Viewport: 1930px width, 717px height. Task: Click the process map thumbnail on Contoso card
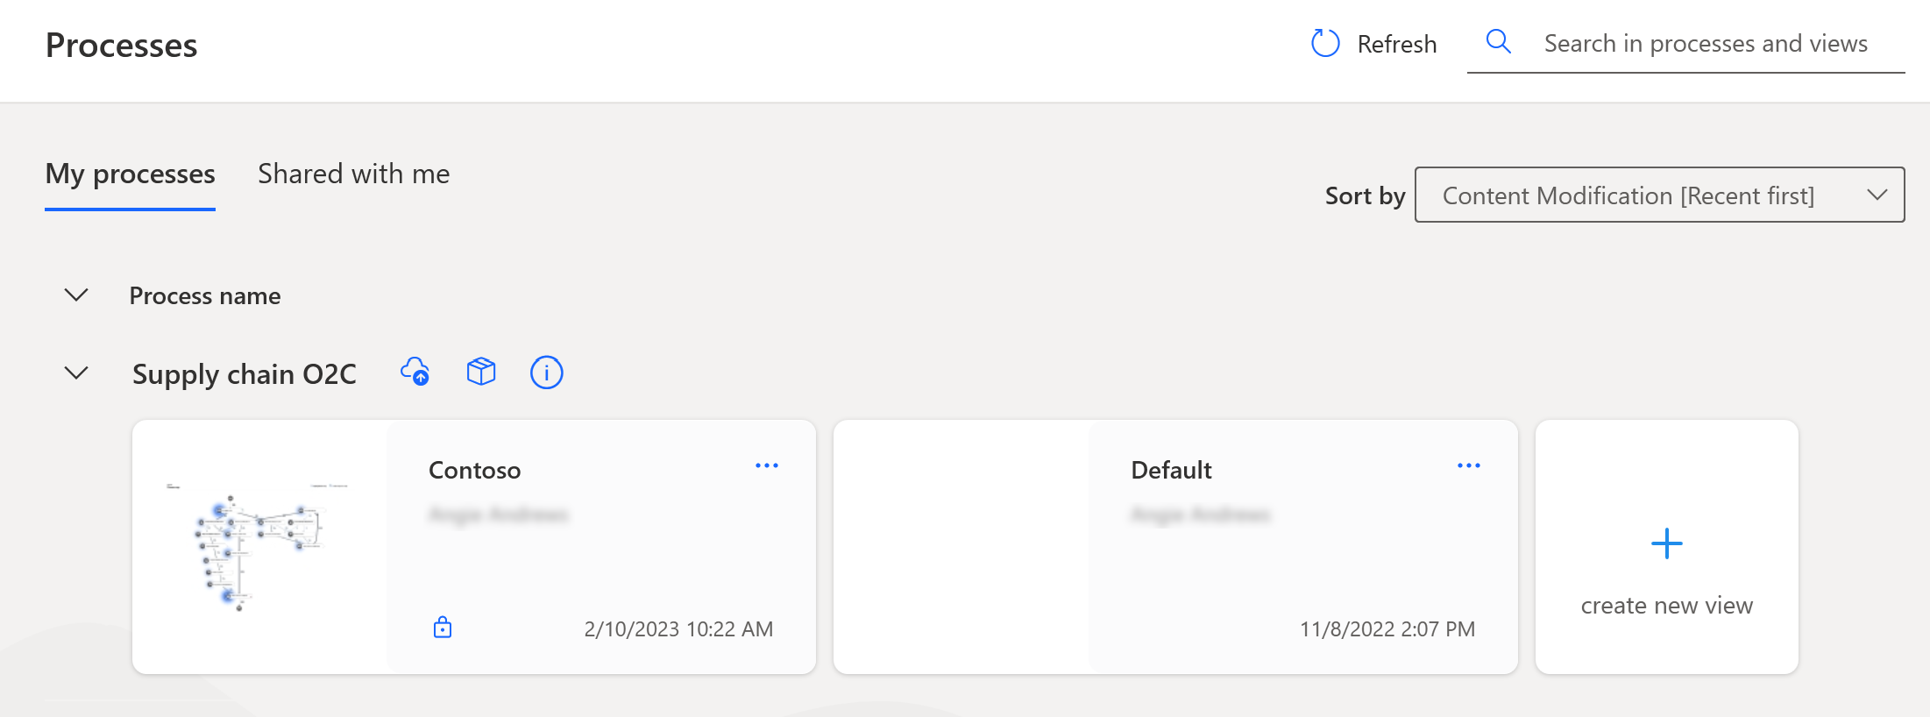pyautogui.click(x=254, y=547)
